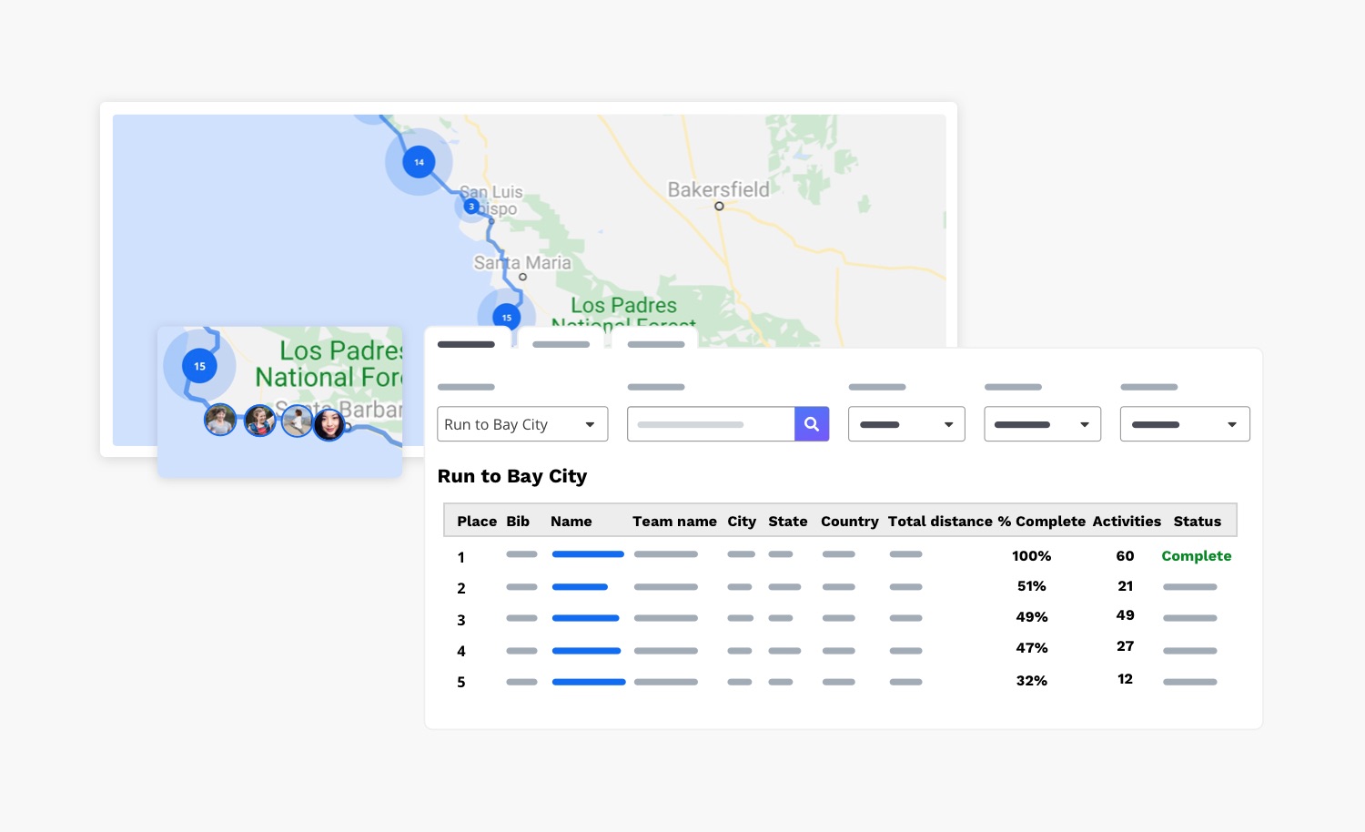This screenshot has height=832, width=1365.
Task: Select the 3 marker at San Luis Obispo
Action: point(471,207)
